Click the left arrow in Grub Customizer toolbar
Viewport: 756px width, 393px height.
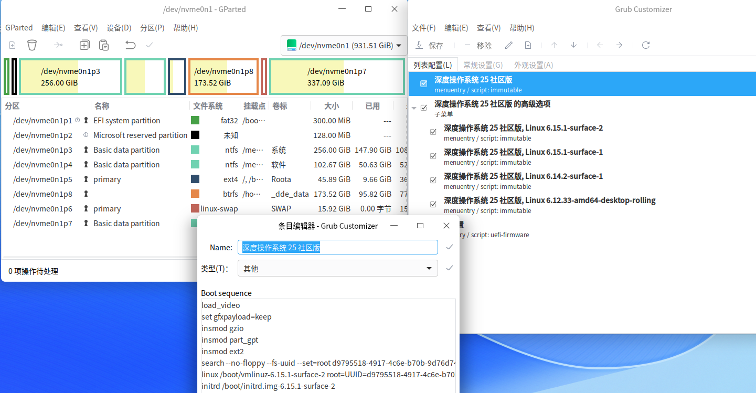600,45
